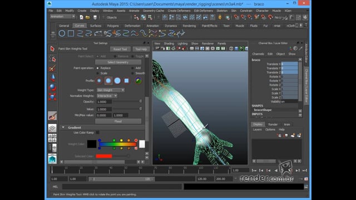356x200 pixels.
Task: Click the four view layout icon
Action: (52, 138)
